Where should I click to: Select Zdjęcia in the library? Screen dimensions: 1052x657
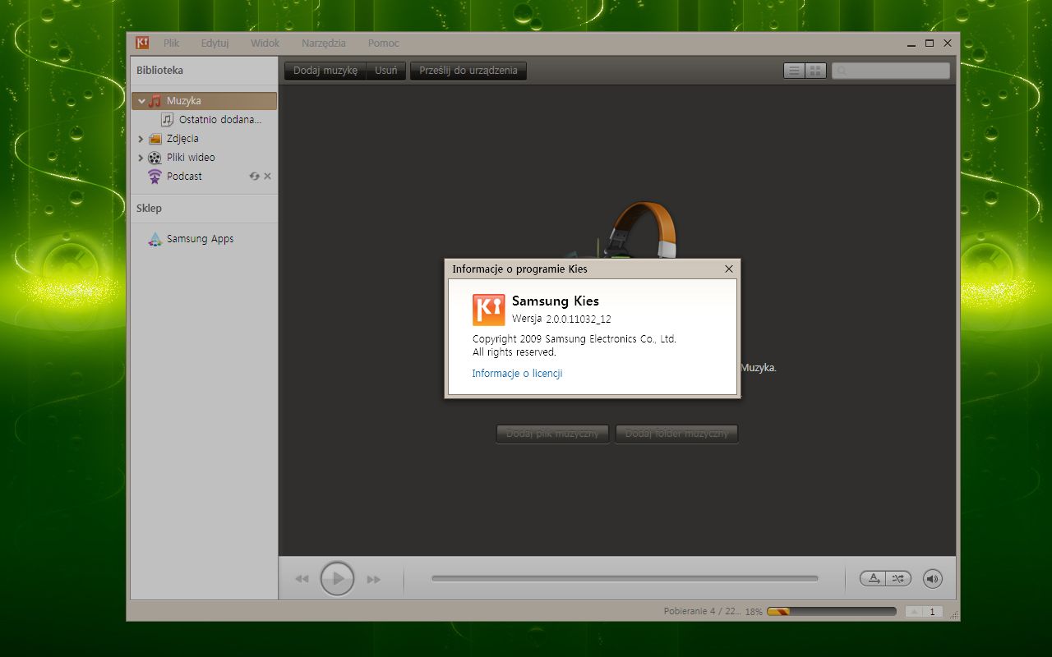[x=182, y=139]
